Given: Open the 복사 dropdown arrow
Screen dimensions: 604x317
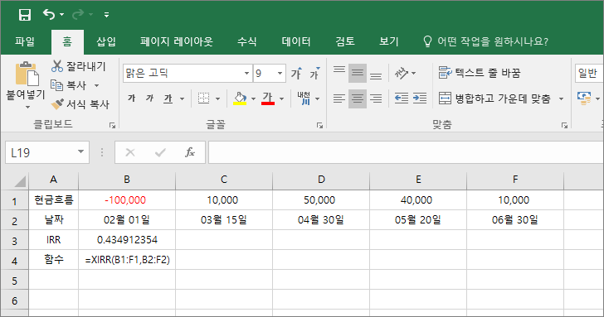Looking at the screenshot, I should 97,85.
